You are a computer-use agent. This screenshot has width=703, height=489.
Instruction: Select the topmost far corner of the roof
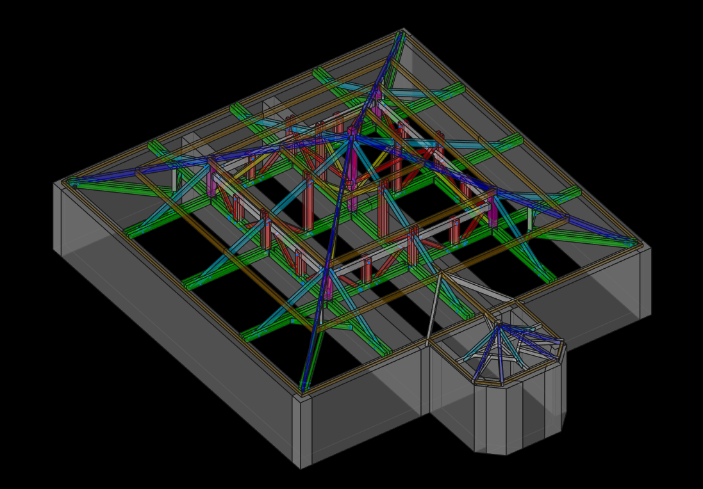pyautogui.click(x=403, y=29)
